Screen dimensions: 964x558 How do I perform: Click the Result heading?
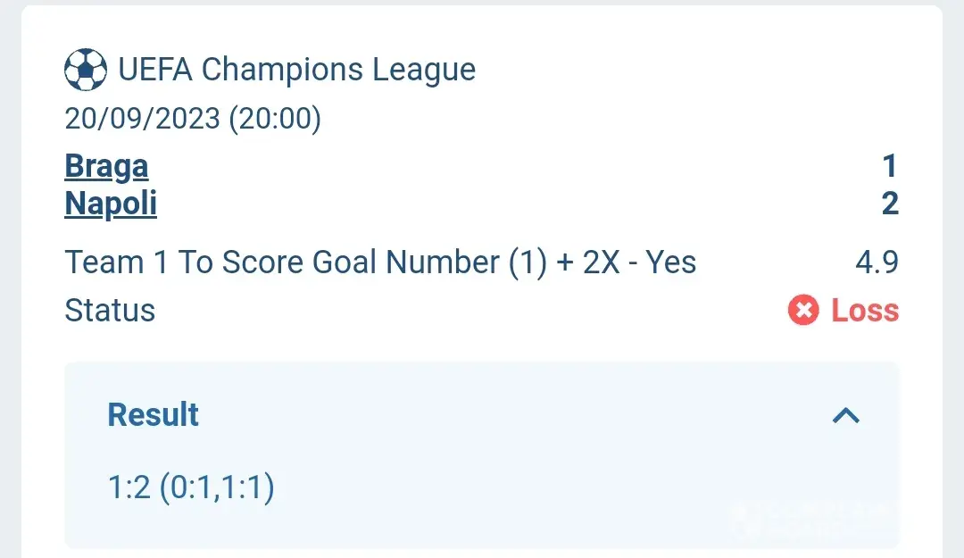pos(154,414)
